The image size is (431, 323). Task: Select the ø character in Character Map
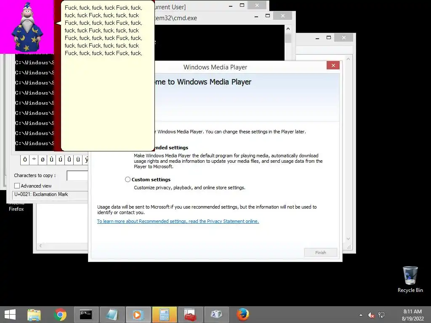tap(43, 159)
